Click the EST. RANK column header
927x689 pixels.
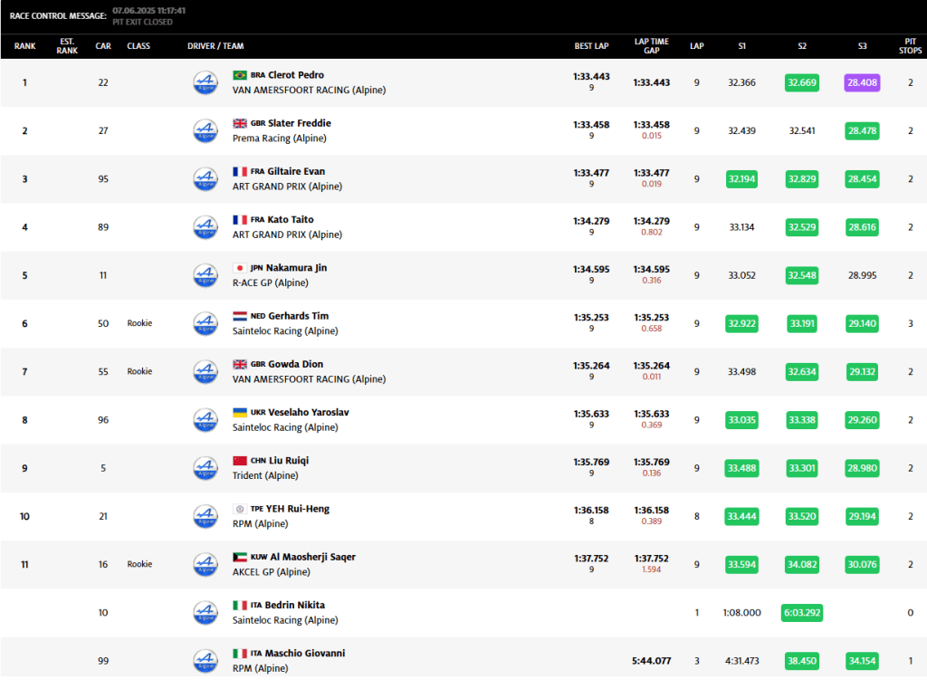[67, 46]
